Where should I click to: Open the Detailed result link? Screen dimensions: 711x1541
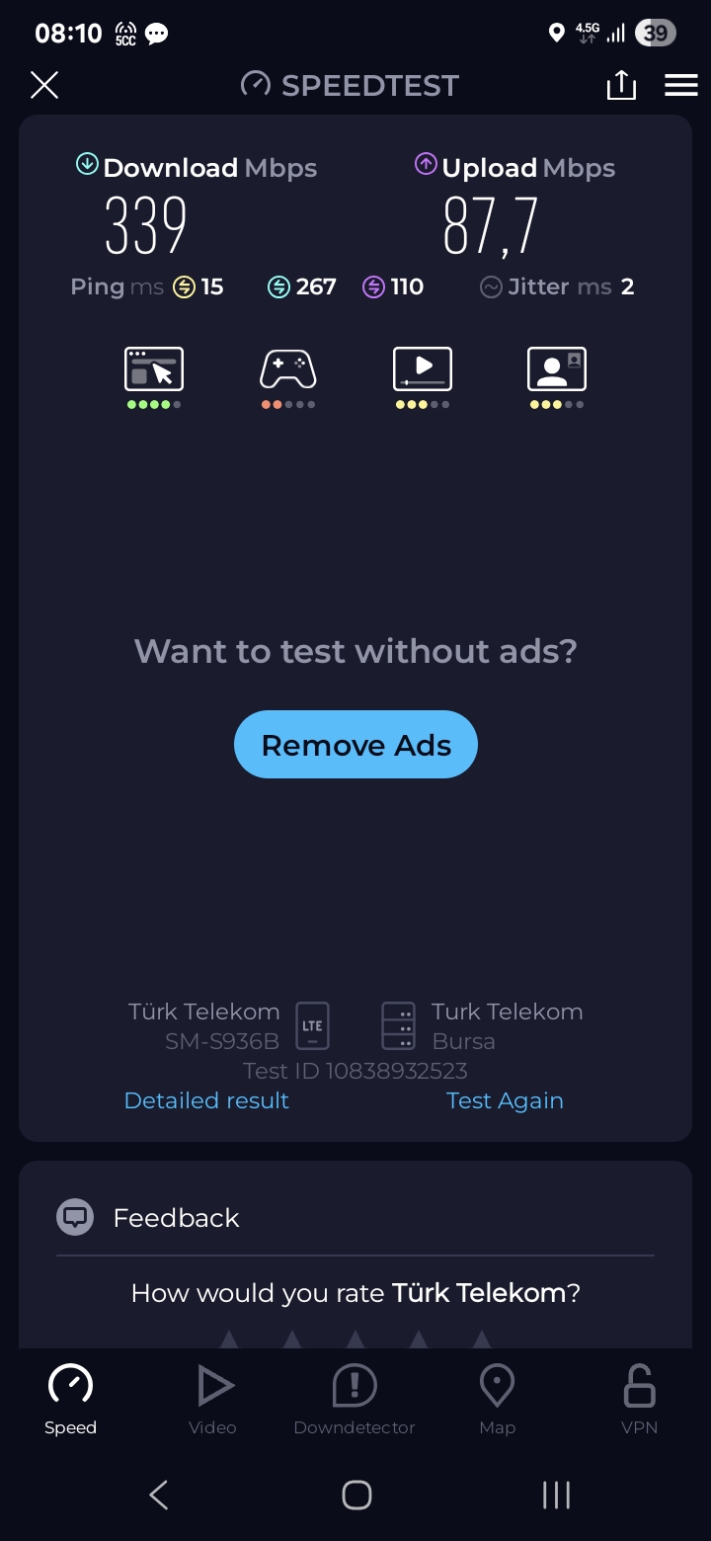(x=206, y=1100)
